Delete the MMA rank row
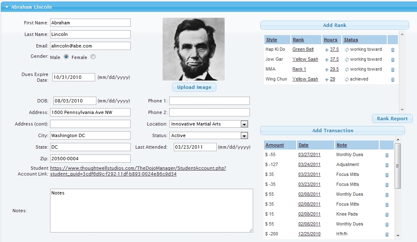Image resolution: width=417 pixels, height=242 pixels. point(393,69)
